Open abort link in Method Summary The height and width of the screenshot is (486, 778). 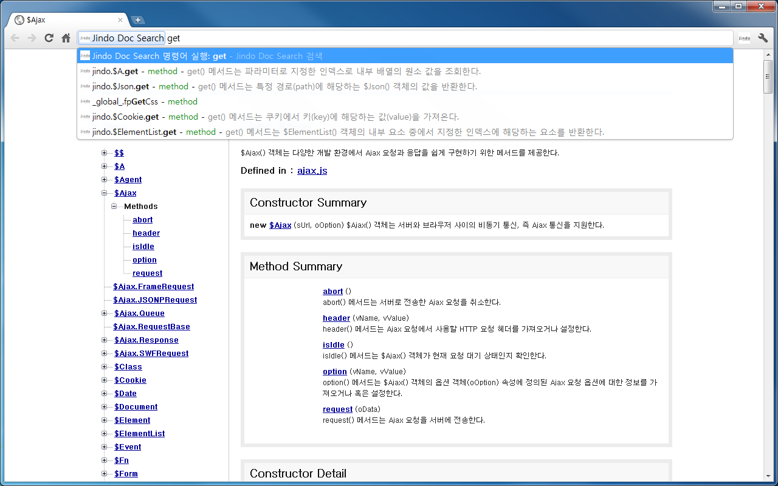point(333,292)
